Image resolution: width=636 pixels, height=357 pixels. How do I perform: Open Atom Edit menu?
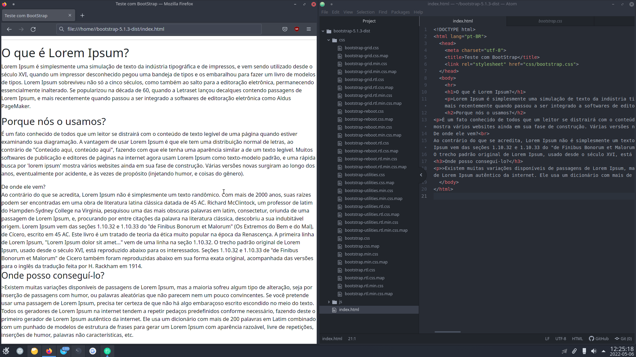[x=336, y=12]
